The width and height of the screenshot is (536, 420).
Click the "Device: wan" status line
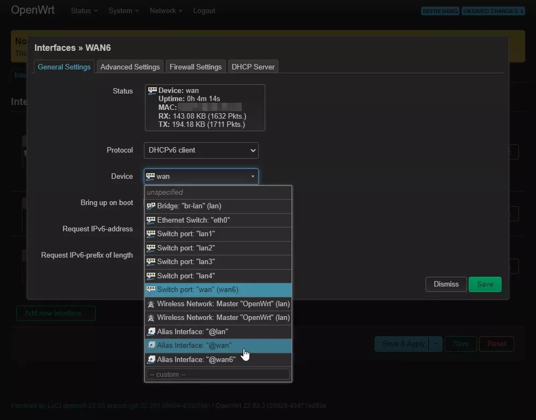click(x=178, y=91)
